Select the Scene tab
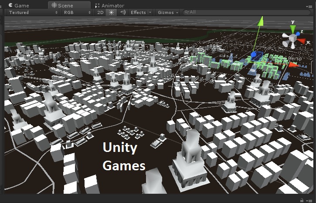The height and width of the screenshot is (203, 316). click(69, 5)
